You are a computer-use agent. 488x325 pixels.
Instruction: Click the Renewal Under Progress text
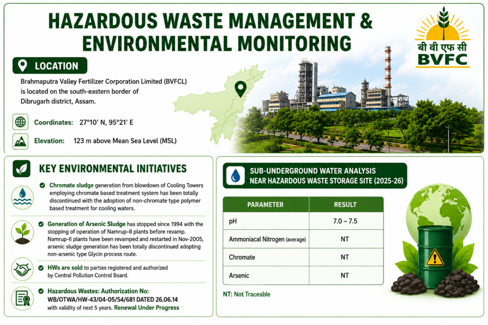[x=147, y=308]
